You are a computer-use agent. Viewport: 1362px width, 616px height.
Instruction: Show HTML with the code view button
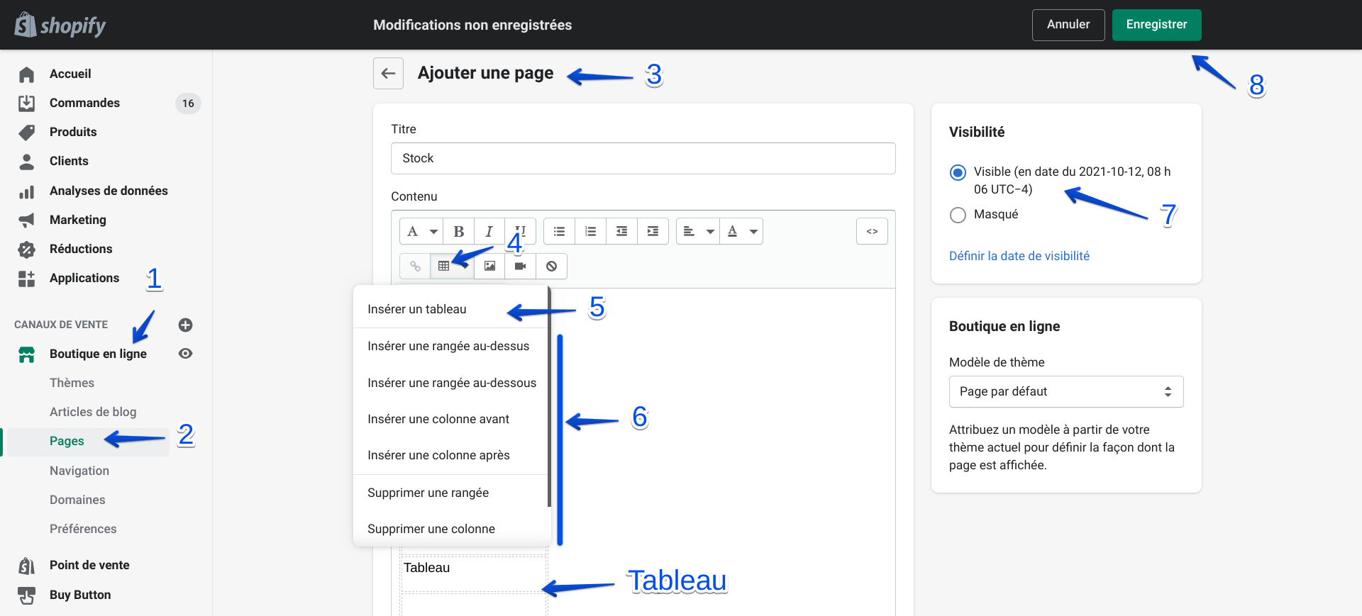(872, 231)
